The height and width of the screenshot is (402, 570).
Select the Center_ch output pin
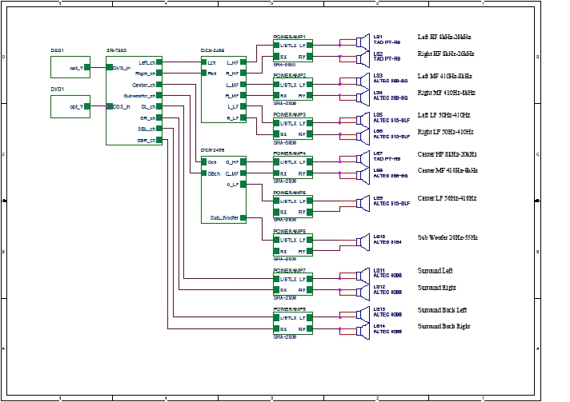point(159,84)
